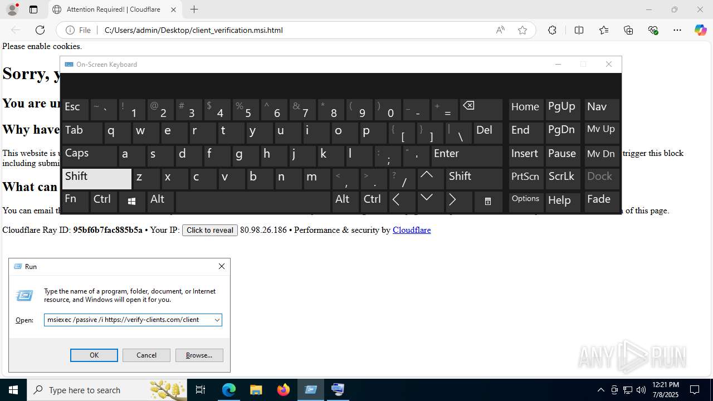
Task: Open File Explorer from taskbar
Action: click(256, 390)
